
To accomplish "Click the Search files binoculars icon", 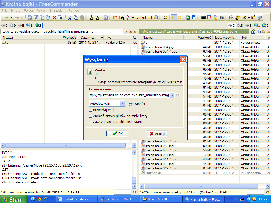I will pyautogui.click(x=121, y=17).
